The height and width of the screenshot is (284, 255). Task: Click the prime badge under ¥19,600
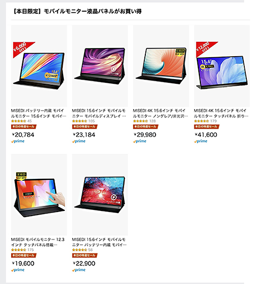point(18,270)
